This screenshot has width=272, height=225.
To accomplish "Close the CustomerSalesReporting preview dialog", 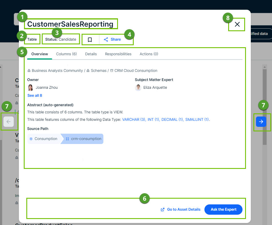I will (237, 24).
